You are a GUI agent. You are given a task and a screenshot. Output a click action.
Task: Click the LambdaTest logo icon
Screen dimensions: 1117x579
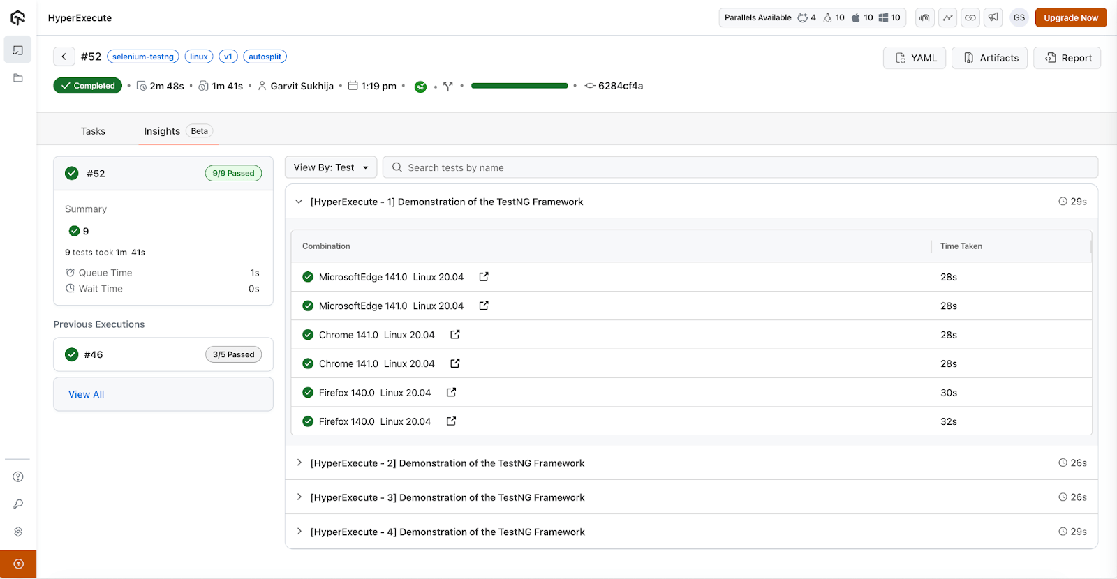(18, 18)
